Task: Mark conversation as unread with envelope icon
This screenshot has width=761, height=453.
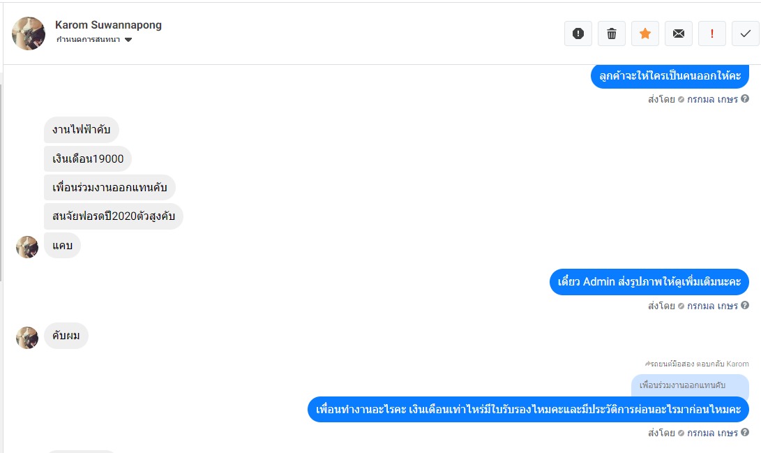Action: (x=679, y=34)
